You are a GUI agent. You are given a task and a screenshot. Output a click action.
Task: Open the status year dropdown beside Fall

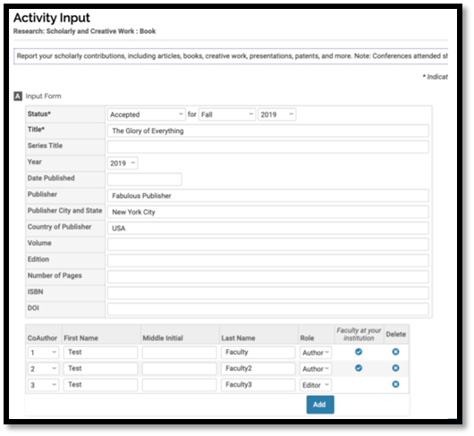coord(277,114)
